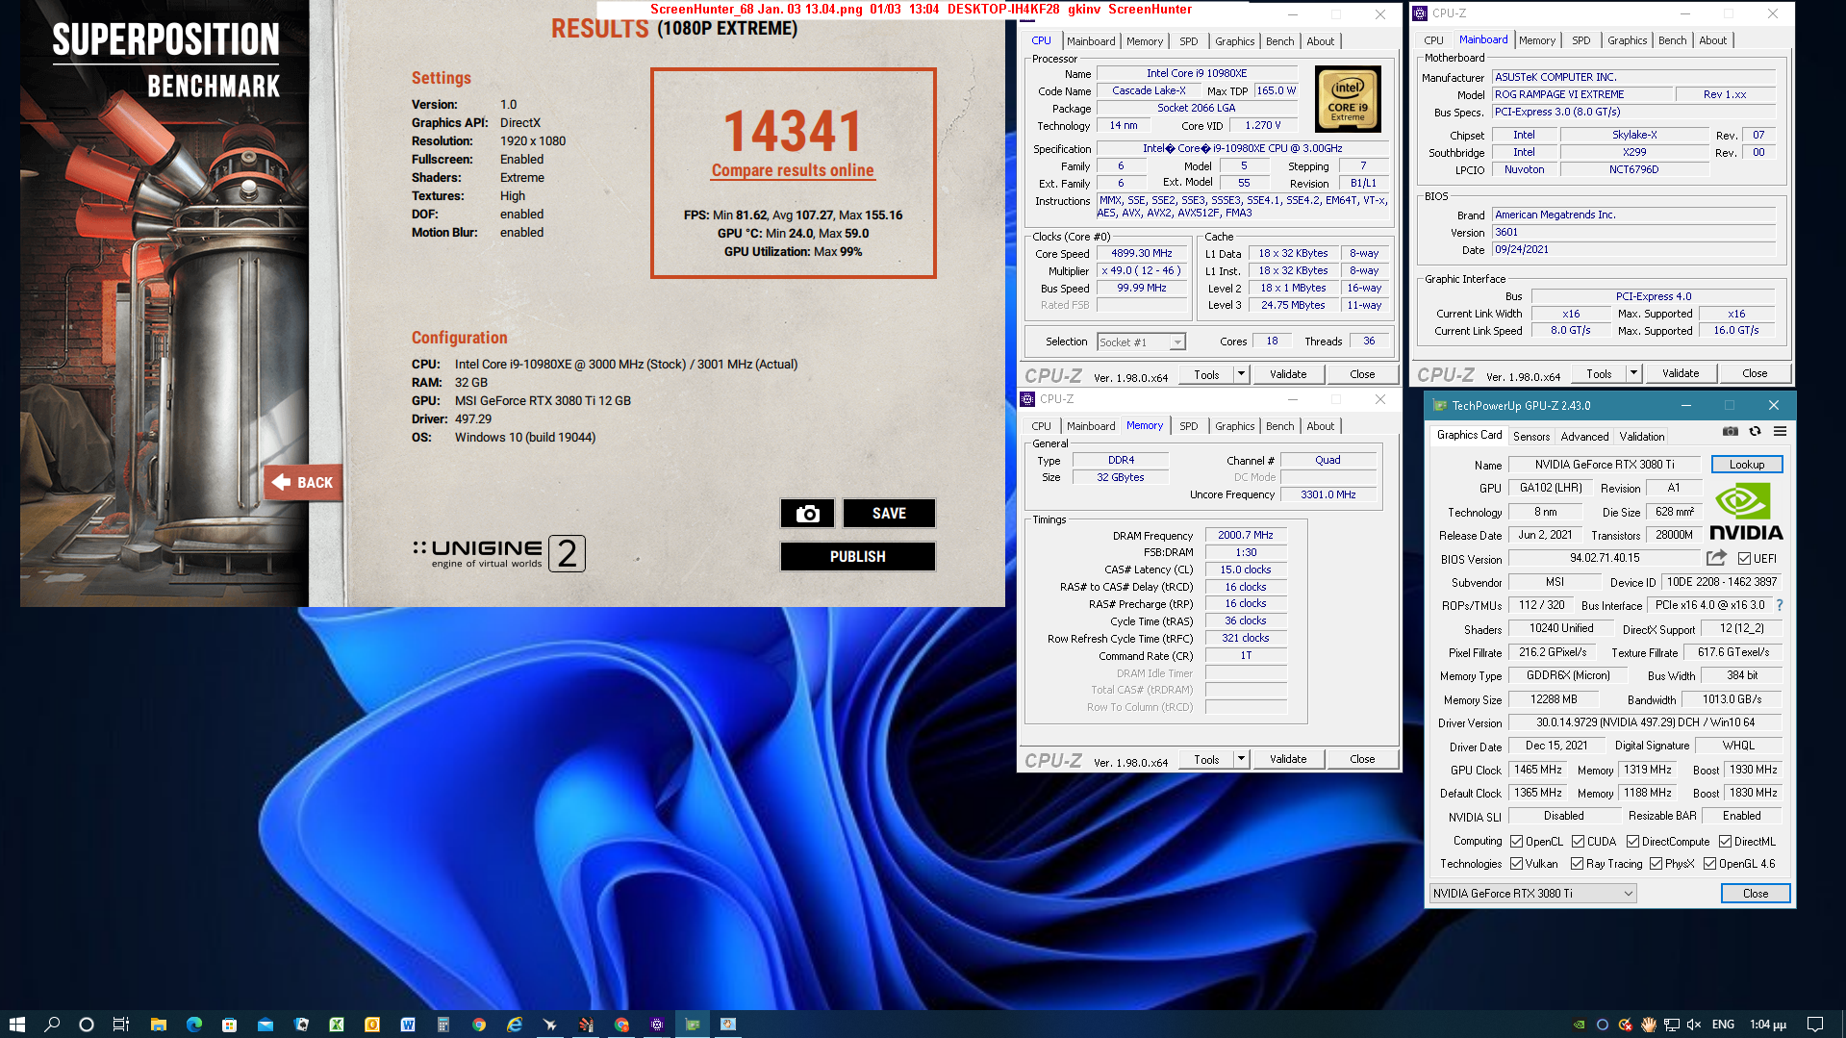Click the Tools button in CPU-Z CPU window

[x=1206, y=374]
